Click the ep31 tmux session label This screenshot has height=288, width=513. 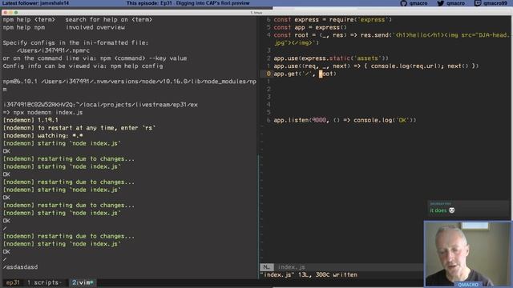coord(13,282)
